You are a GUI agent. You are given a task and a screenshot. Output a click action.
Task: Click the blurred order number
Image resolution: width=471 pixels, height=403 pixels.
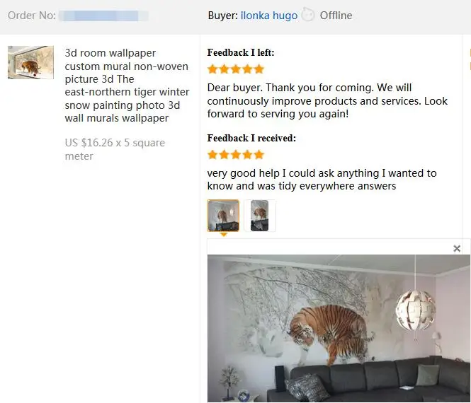tap(103, 16)
